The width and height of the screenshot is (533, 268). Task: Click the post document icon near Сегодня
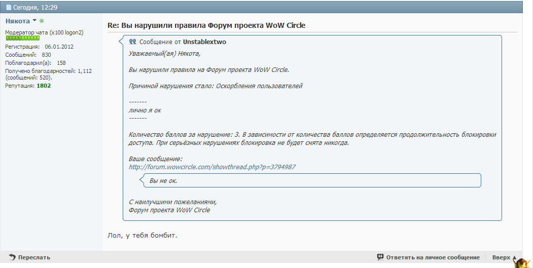coord(9,7)
